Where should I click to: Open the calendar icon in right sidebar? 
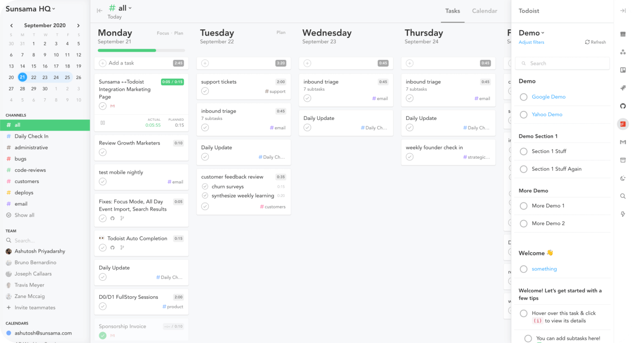click(x=623, y=34)
